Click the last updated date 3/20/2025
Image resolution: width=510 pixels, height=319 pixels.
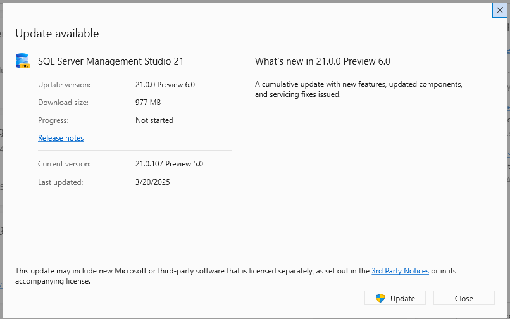click(x=152, y=182)
